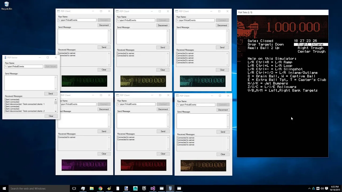Open File Explorer from the taskbar
This screenshot has height=192, width=342.
click(x=92, y=189)
